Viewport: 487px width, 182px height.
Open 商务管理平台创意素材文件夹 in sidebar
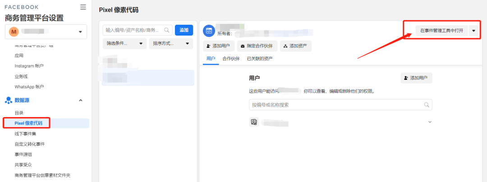42,175
